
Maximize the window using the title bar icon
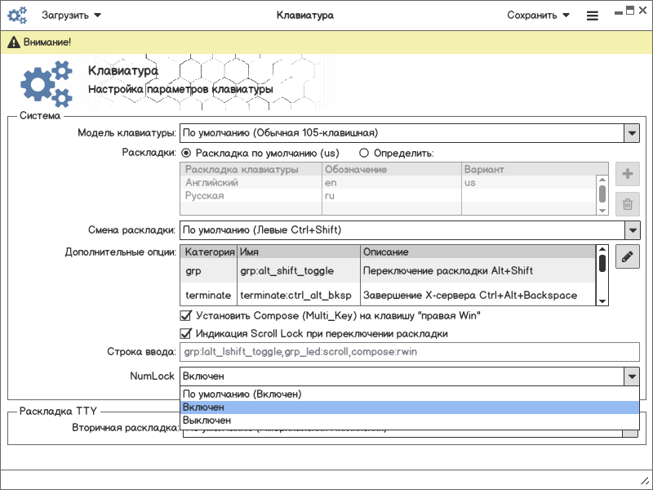631,10
